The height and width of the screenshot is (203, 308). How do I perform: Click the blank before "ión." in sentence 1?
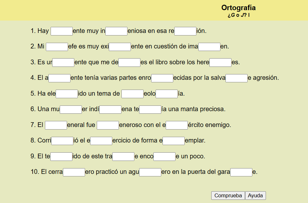point(185,31)
